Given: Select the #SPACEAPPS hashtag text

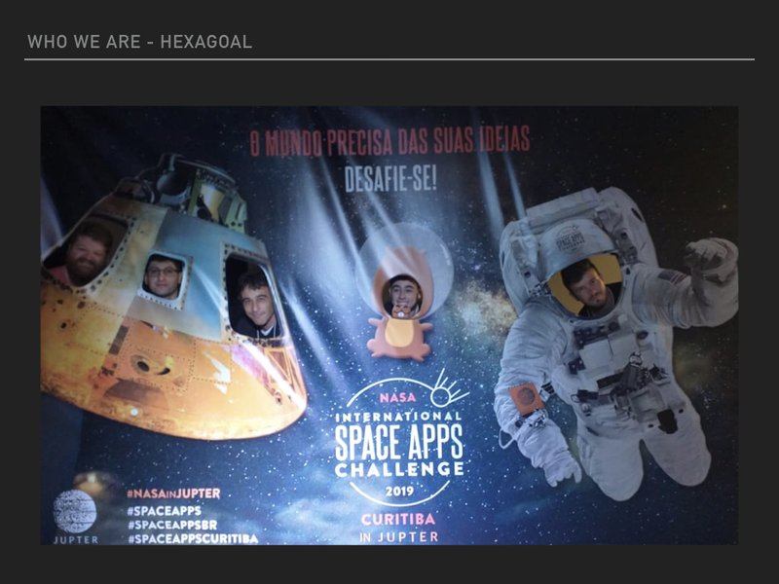Looking at the screenshot, I should pyautogui.click(x=164, y=509).
